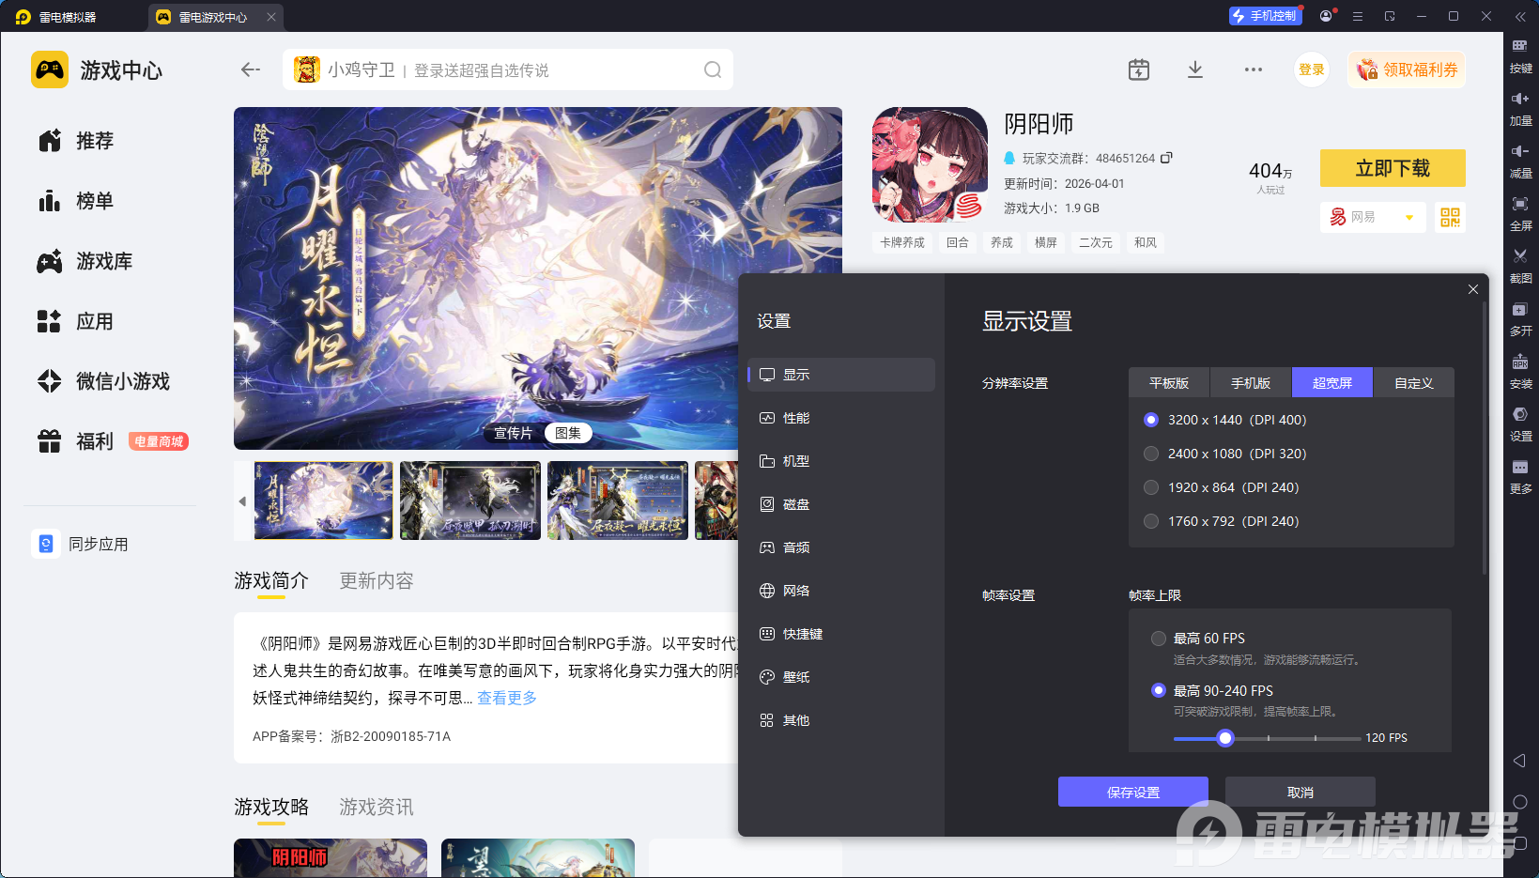Open 同步应用 sync apps
The width and height of the screenshot is (1539, 878).
[x=82, y=544]
